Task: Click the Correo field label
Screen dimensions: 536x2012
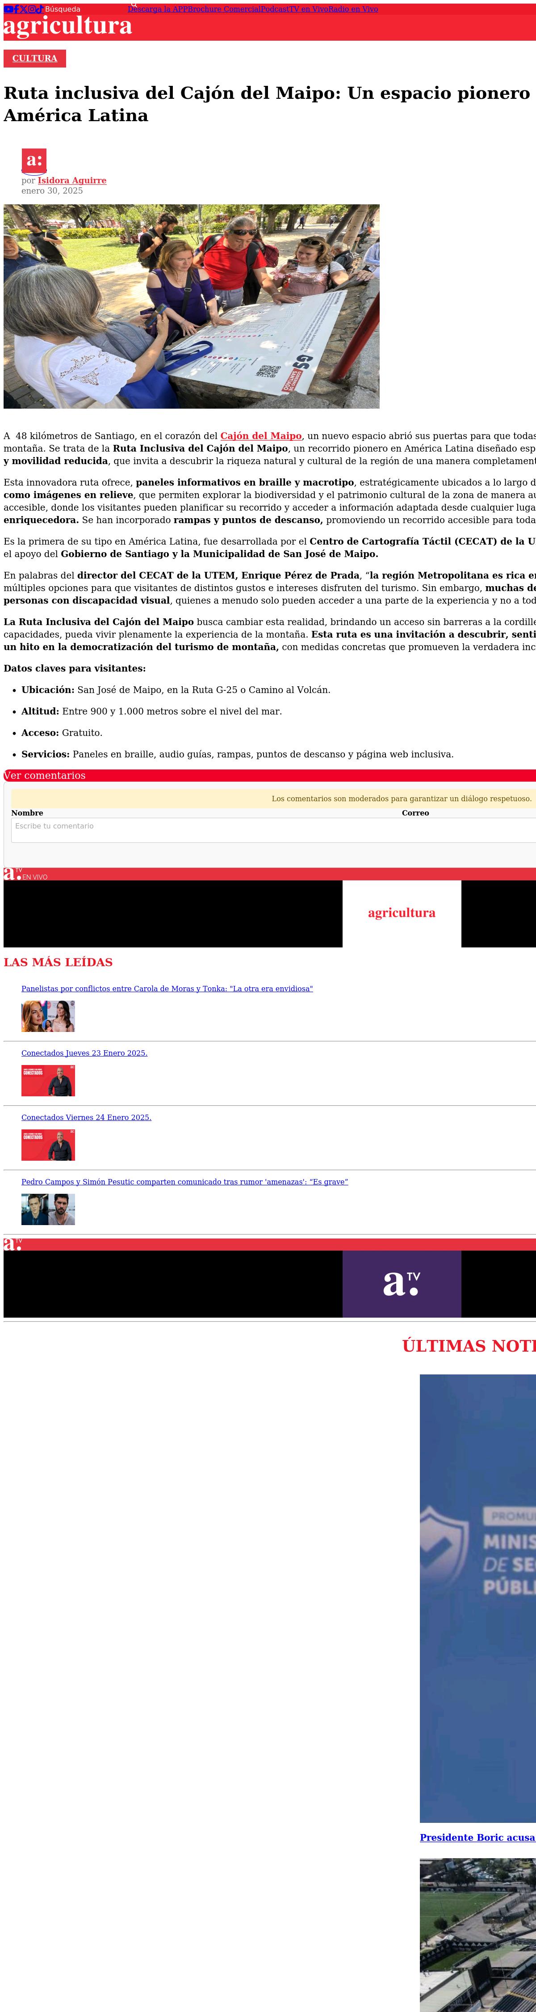Action: pos(416,813)
